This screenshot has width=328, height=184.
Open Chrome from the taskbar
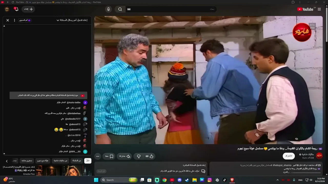point(165,180)
